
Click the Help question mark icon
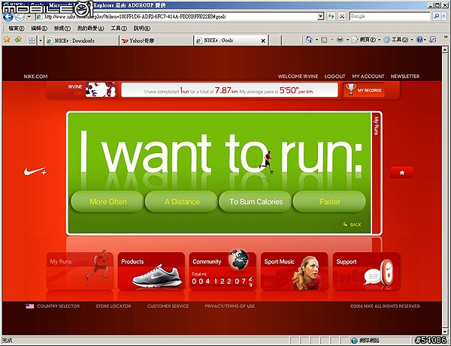pos(419,40)
